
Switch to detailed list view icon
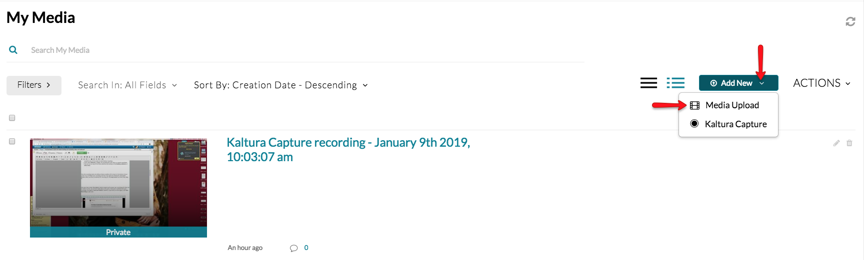pyautogui.click(x=675, y=83)
